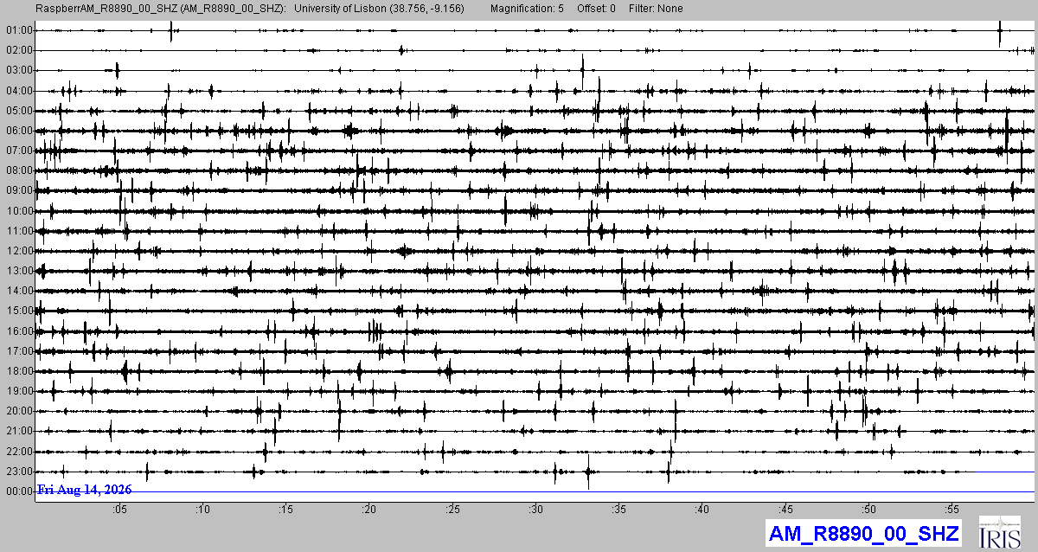Select the 20:00 hour trace label
The image size is (1038, 552).
click(x=18, y=411)
